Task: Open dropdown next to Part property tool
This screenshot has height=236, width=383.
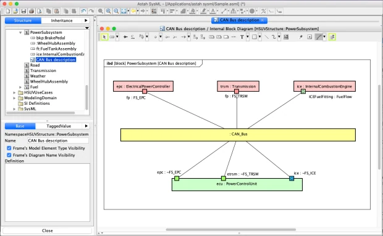Action: (117, 37)
